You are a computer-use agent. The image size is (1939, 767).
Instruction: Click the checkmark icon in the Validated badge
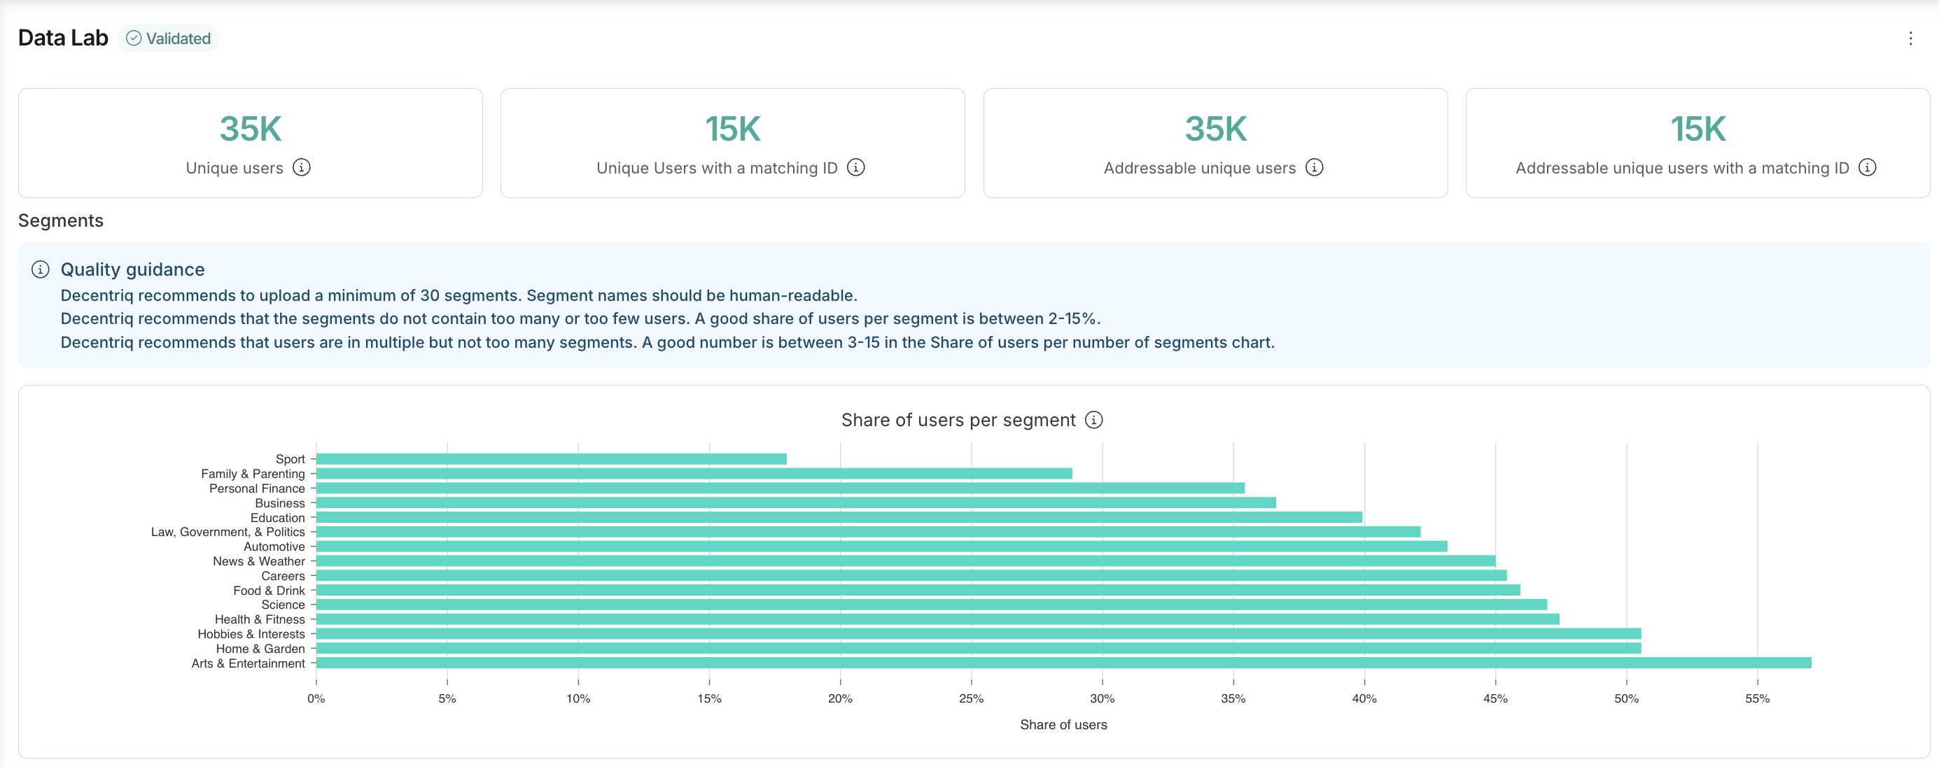pos(134,38)
